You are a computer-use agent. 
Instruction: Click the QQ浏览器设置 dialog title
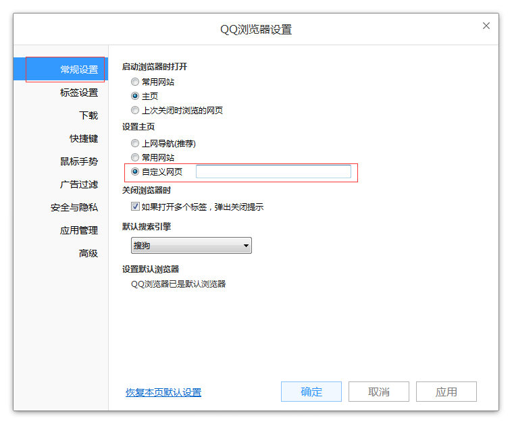[x=256, y=30]
